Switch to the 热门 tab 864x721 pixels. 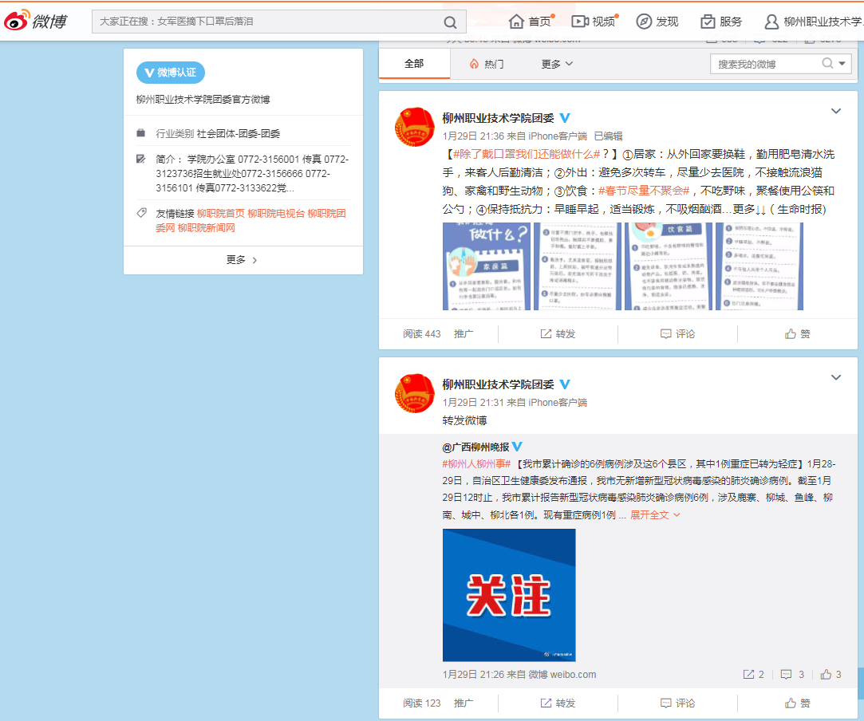click(487, 64)
